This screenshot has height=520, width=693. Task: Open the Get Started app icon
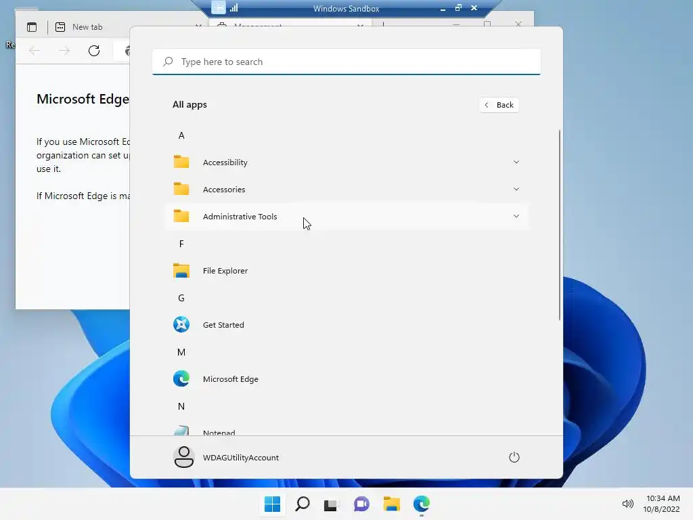click(x=181, y=324)
